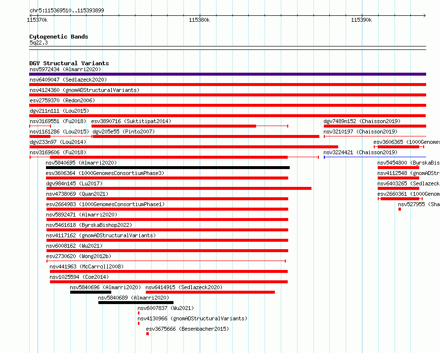The image size is (440, 353).
Task: Click esv2664983 (1000GenomesConsortiumPhase1) label
Action: 105,204
